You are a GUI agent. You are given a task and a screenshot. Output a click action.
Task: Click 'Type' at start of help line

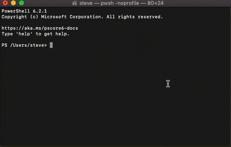tap(7, 34)
